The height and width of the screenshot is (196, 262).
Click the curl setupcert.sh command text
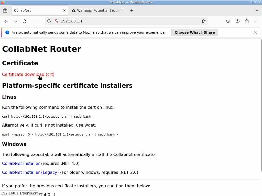pos(48,116)
